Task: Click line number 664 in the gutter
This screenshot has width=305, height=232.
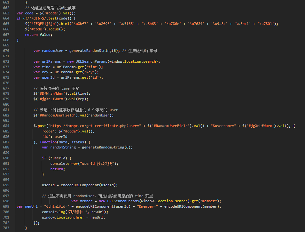Action: (x=6, y=18)
